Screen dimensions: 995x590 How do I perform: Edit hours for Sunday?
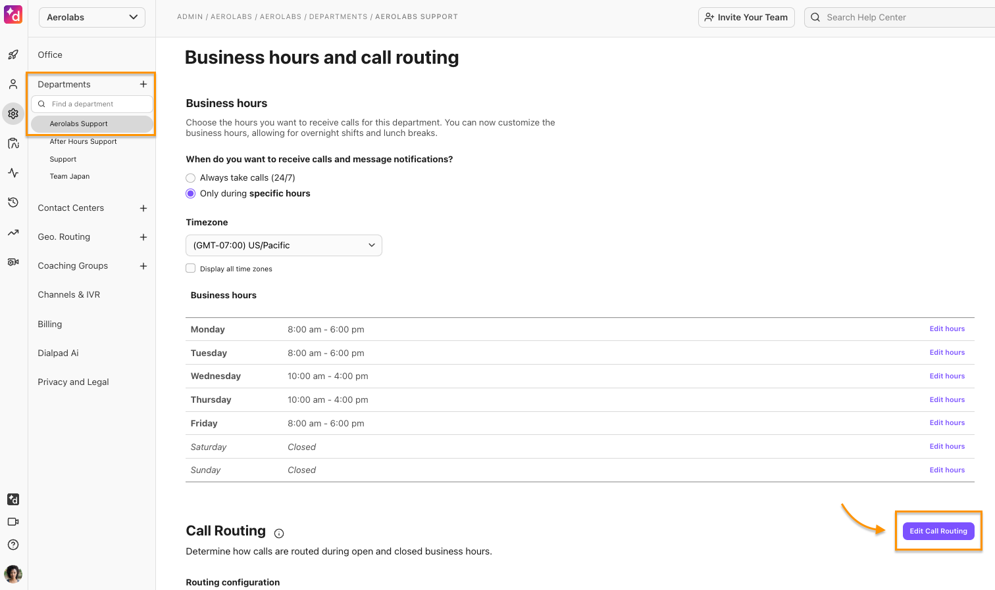(x=947, y=470)
